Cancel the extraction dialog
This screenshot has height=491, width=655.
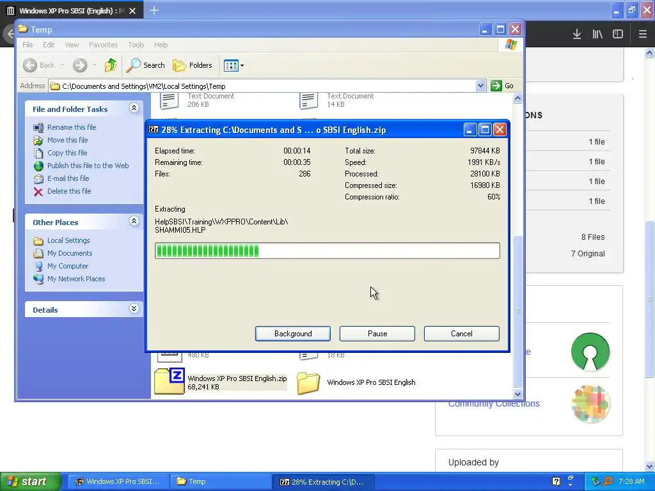tap(462, 334)
